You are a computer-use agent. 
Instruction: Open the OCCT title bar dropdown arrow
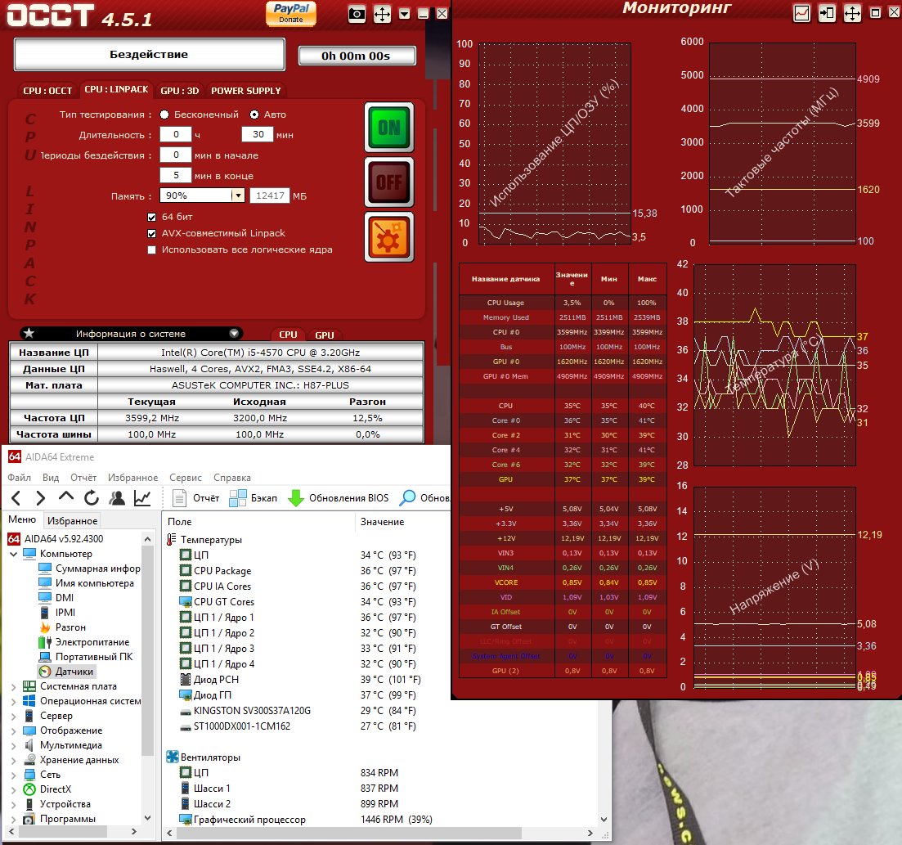point(405,14)
